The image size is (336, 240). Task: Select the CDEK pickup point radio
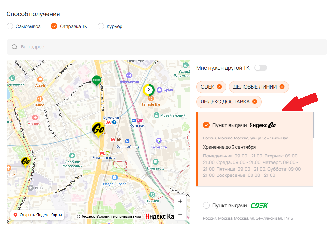click(x=206, y=205)
